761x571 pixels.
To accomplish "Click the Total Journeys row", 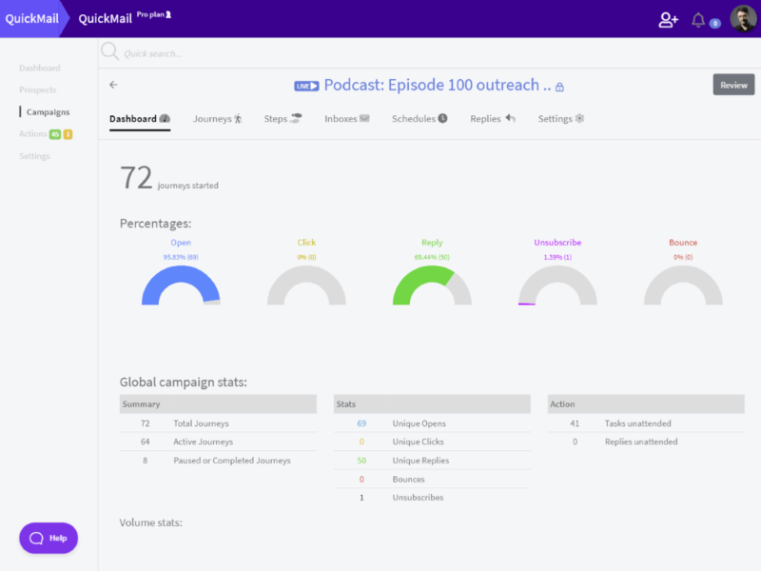I will (x=218, y=423).
